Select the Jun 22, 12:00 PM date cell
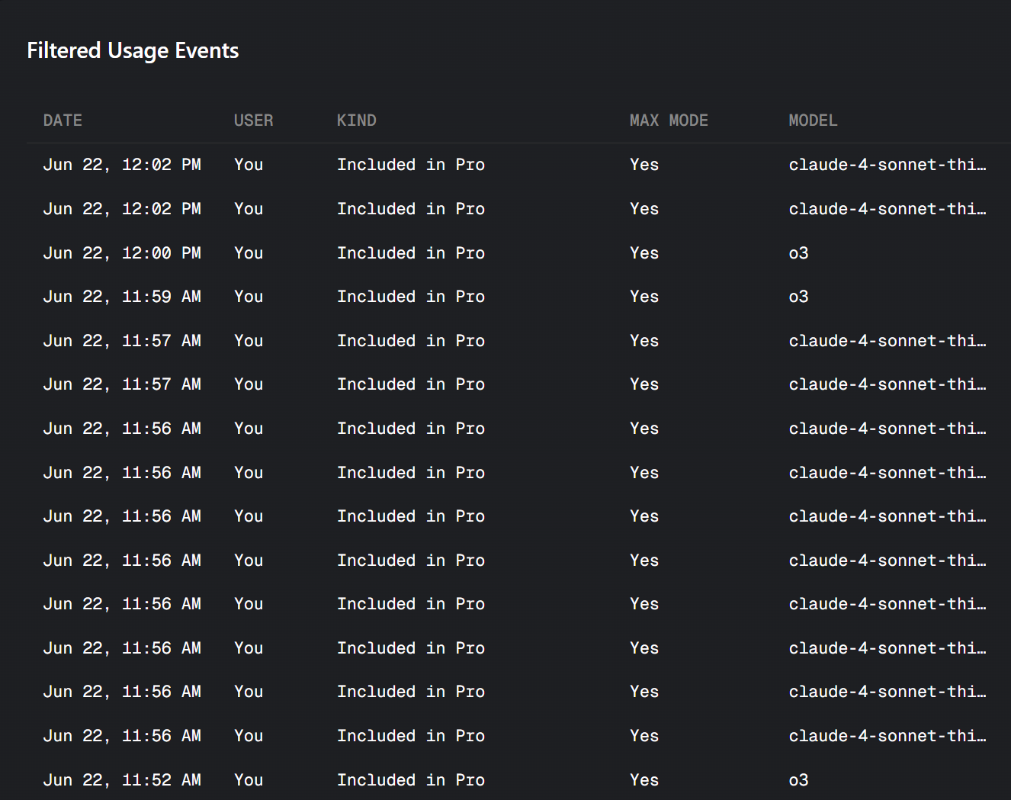1011x800 pixels. pyautogui.click(x=122, y=253)
